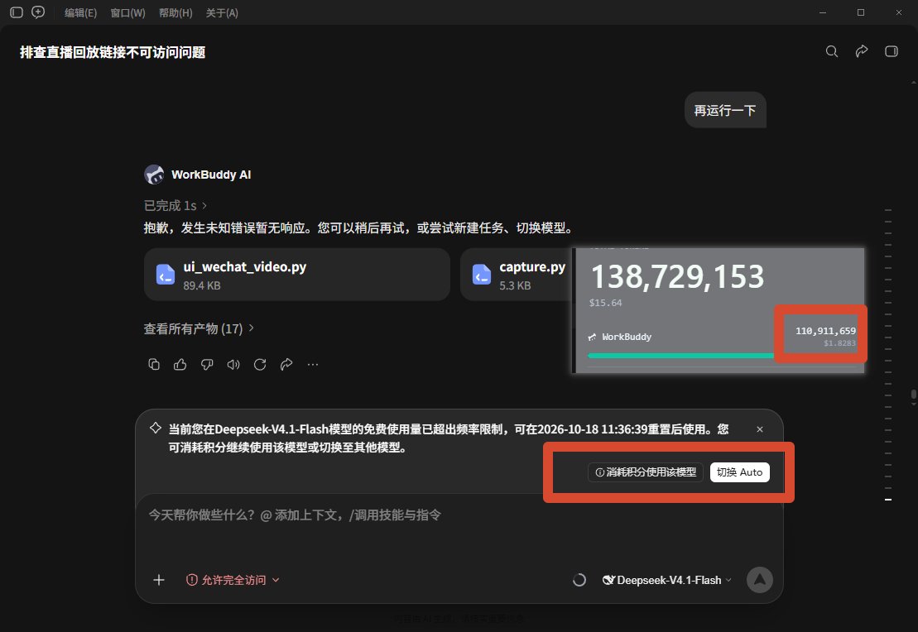Image resolution: width=918 pixels, height=632 pixels.
Task: Open more options ellipsis under response
Action: (x=313, y=365)
